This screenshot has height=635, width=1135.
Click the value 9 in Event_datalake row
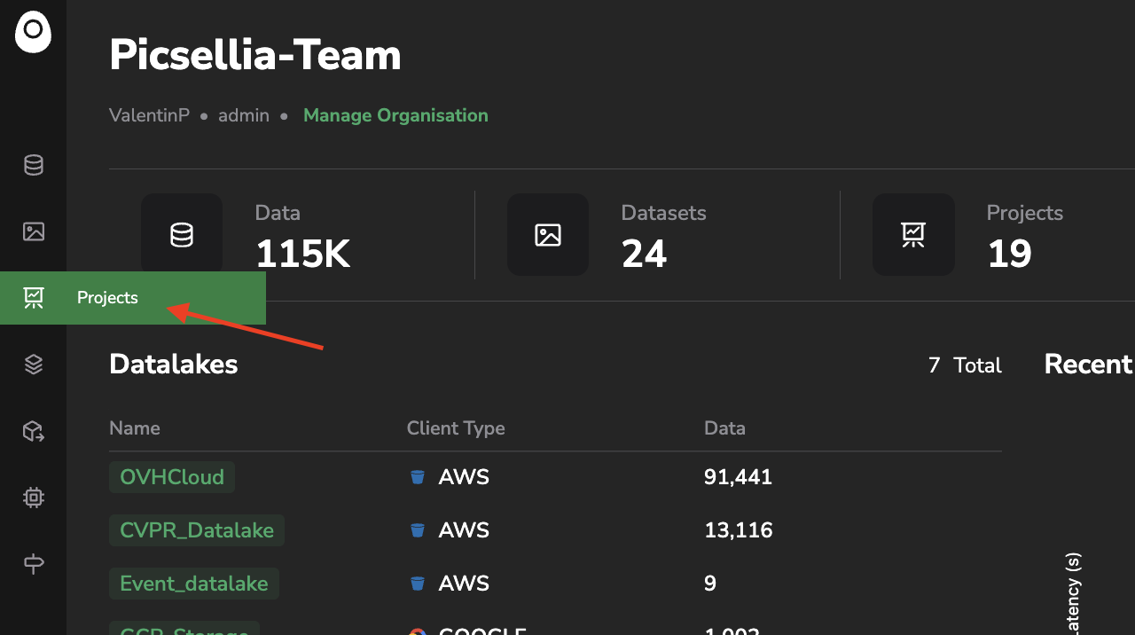pyautogui.click(x=710, y=584)
